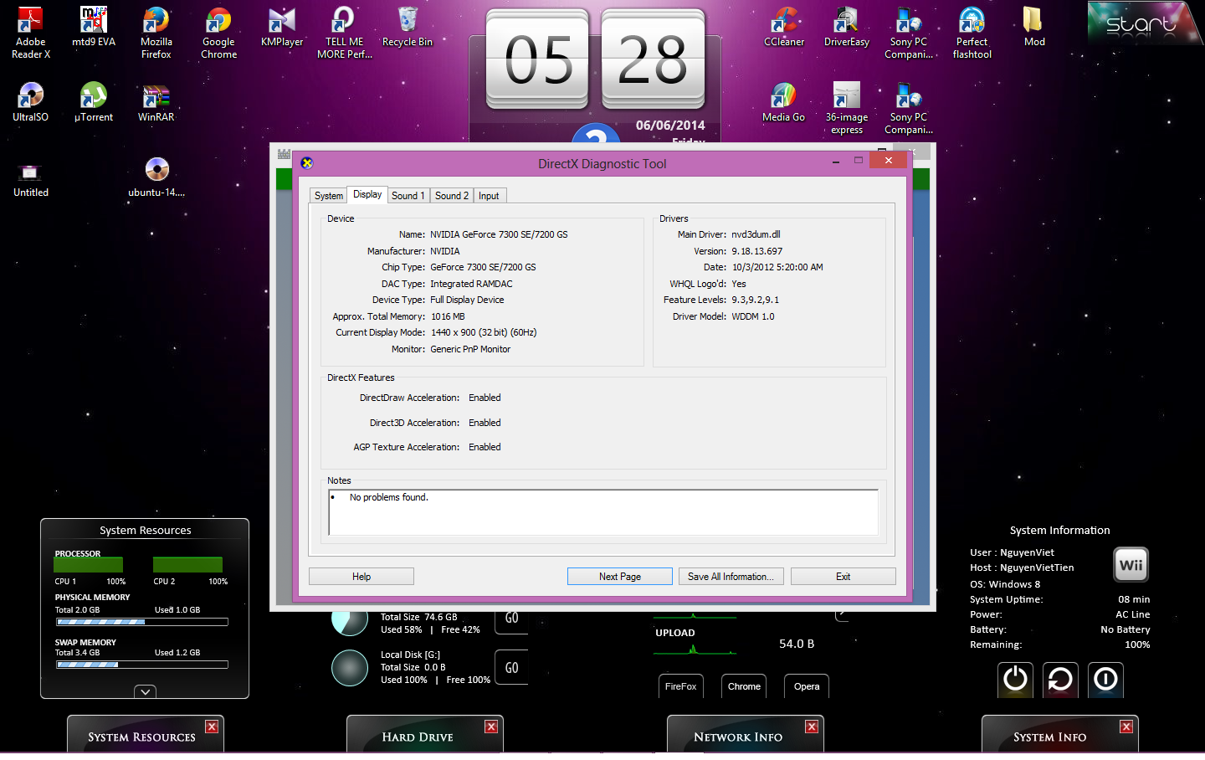Click the Exit button in DirectX tool
Viewport: 1205px width, 760px height.
(843, 577)
